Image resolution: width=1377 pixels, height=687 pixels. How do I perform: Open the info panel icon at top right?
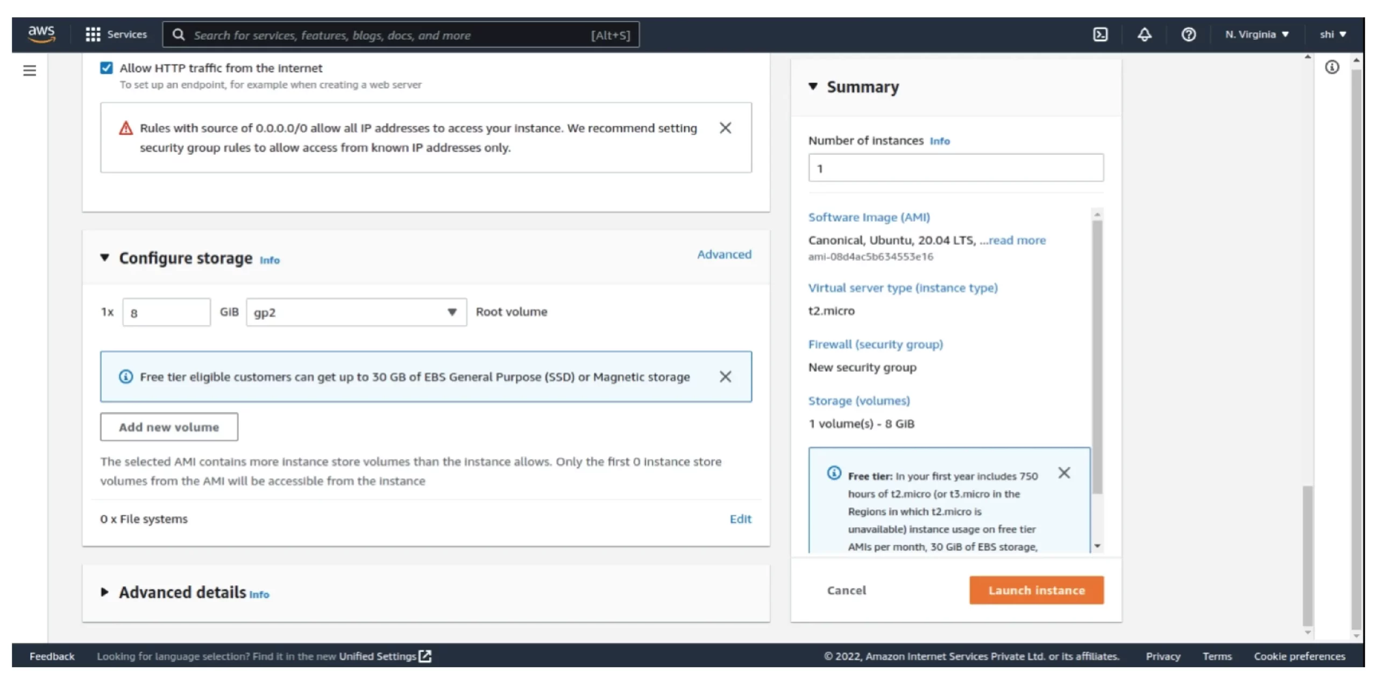point(1332,67)
